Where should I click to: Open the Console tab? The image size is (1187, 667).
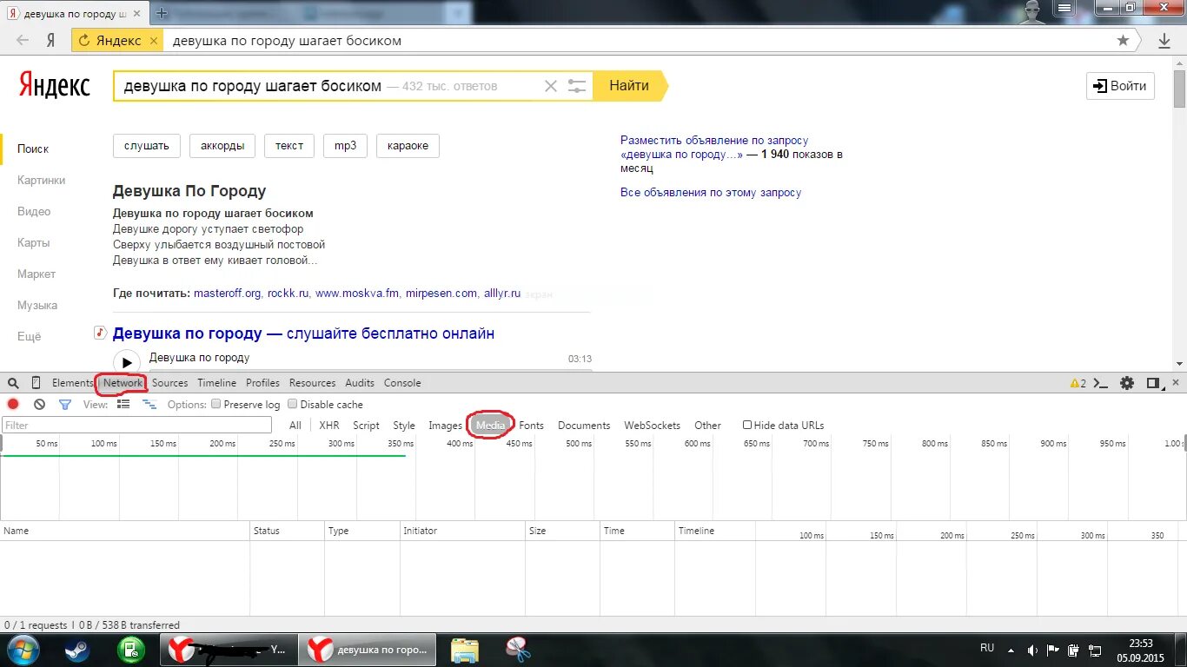coord(402,383)
